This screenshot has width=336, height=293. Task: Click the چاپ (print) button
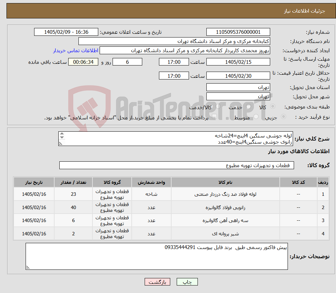187,282
